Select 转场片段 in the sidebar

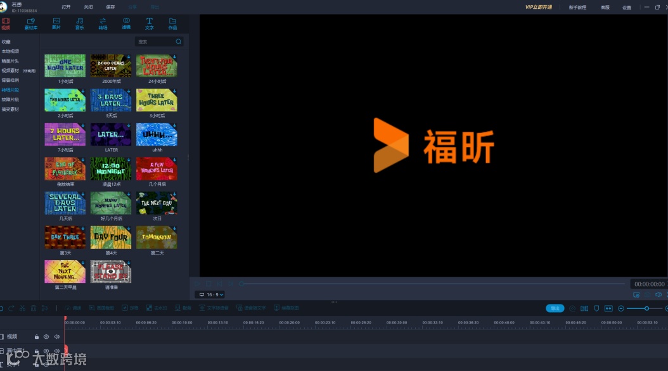tap(10, 90)
